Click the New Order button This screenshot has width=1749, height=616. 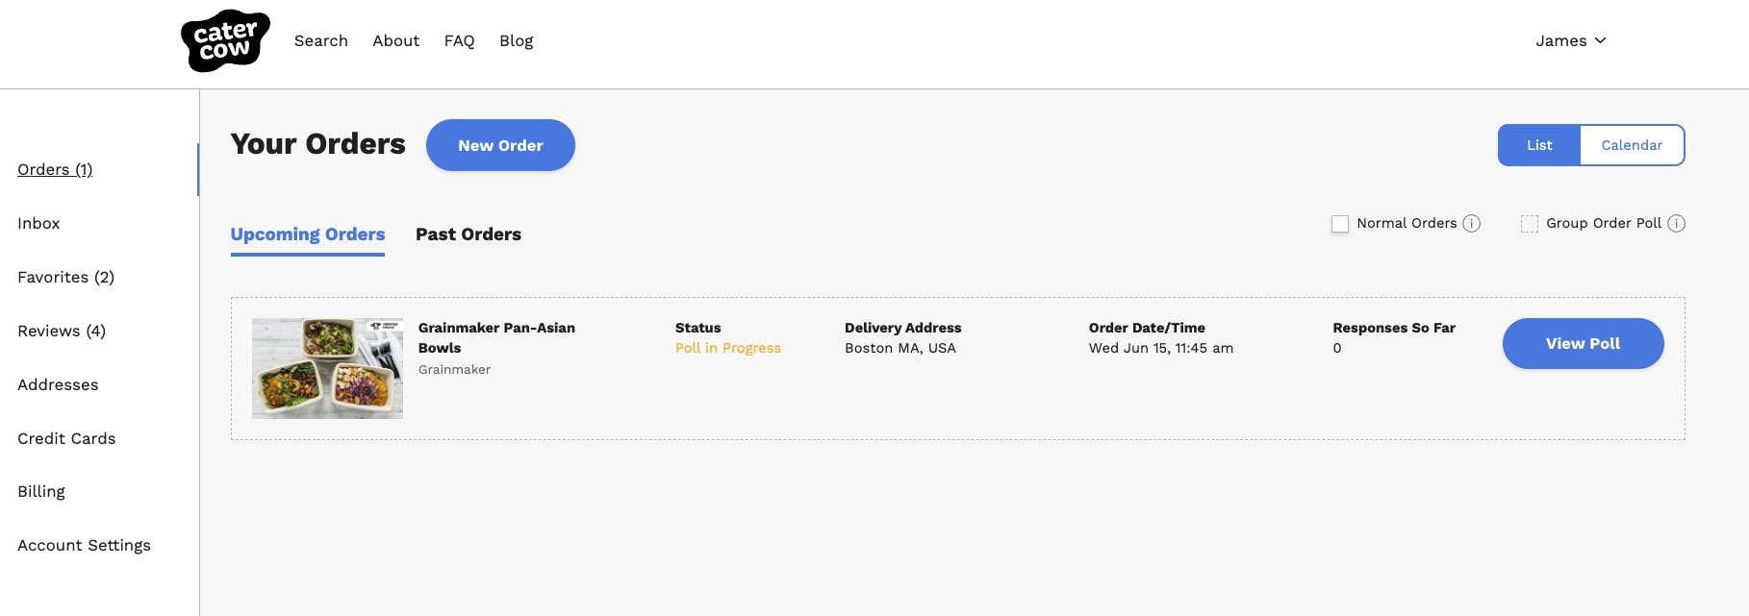point(500,145)
